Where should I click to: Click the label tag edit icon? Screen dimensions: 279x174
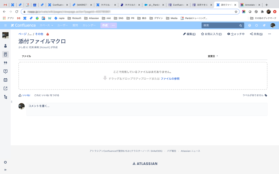tap(266, 95)
